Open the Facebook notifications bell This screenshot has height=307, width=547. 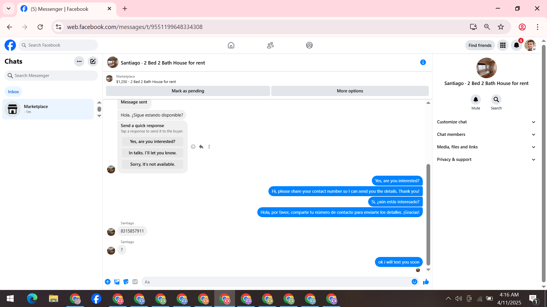[x=516, y=45]
